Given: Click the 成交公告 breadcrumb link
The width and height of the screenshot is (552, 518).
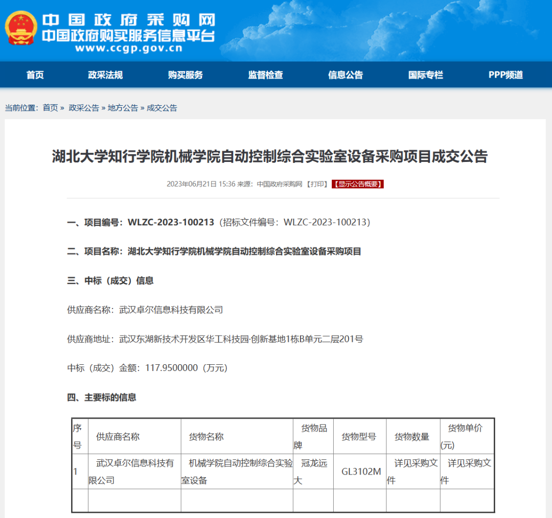Looking at the screenshot, I should point(162,108).
